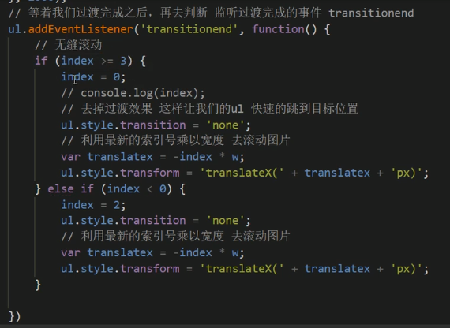The height and width of the screenshot is (328, 450).
Task: Click the first ul.style.transform translateX line
Action: click(x=245, y=173)
